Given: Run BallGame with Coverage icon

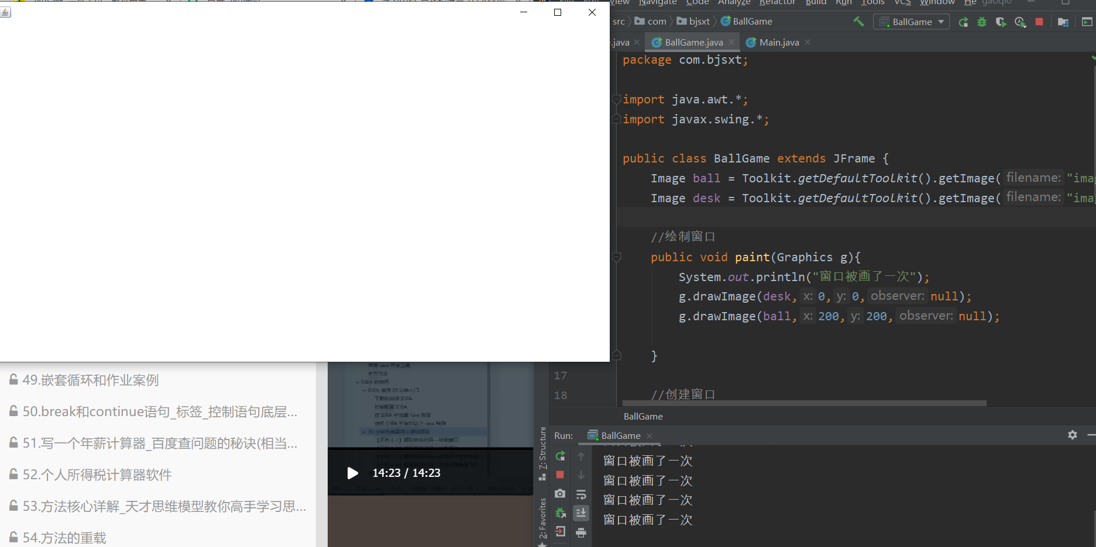Looking at the screenshot, I should [x=1001, y=22].
